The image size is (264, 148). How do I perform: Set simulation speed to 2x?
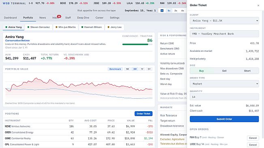(x=176, y=11)
